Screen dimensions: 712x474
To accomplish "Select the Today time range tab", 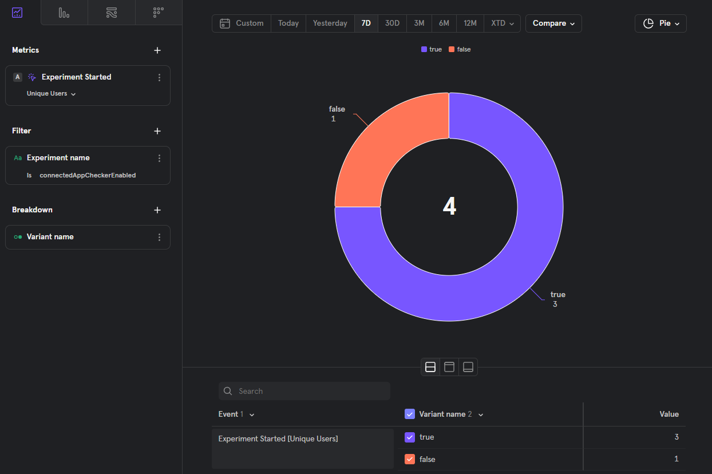I will [x=288, y=23].
